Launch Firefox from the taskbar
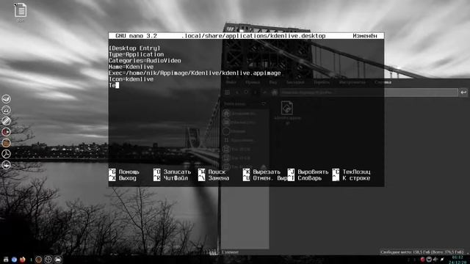Screen dimensions: 470x264 click(x=23, y=260)
